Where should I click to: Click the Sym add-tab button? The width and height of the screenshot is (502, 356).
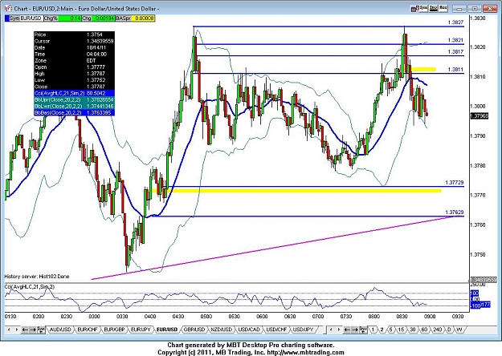click(x=41, y=330)
